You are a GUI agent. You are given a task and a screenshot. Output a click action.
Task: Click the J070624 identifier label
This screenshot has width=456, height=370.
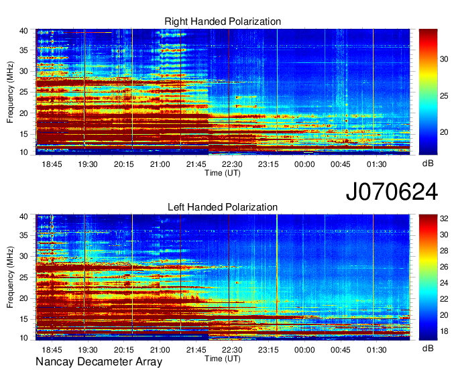(x=392, y=192)
